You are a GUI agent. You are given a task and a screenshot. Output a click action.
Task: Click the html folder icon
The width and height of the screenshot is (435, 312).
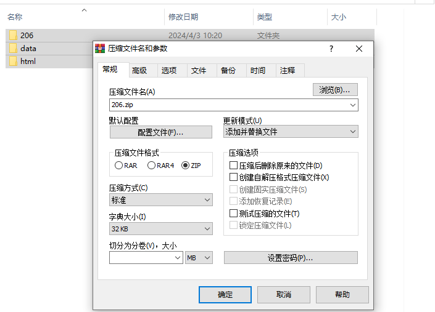(x=13, y=61)
